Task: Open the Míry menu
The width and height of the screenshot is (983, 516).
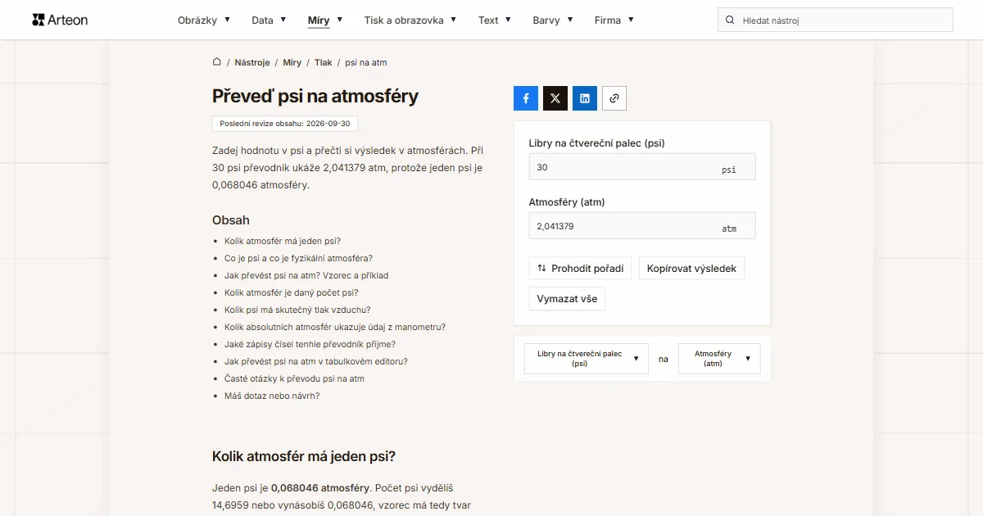Action: click(325, 20)
